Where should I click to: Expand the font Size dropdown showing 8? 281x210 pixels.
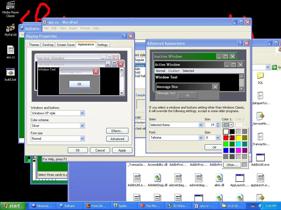tap(218, 138)
